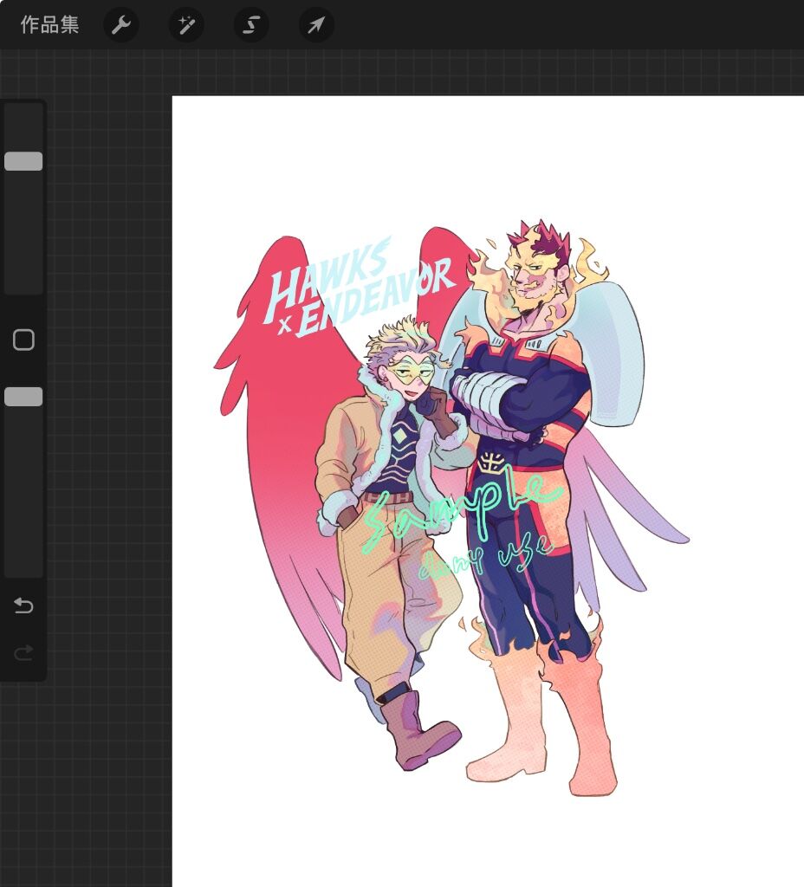Activate the Selection S-shaped tool
Screen dimensions: 804x887
(251, 25)
